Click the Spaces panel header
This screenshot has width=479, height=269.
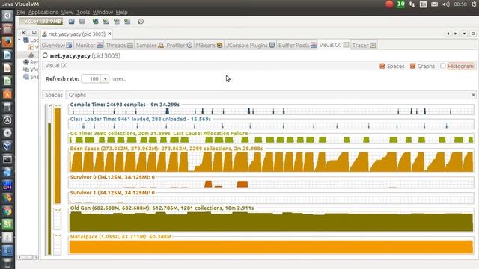(x=54, y=95)
